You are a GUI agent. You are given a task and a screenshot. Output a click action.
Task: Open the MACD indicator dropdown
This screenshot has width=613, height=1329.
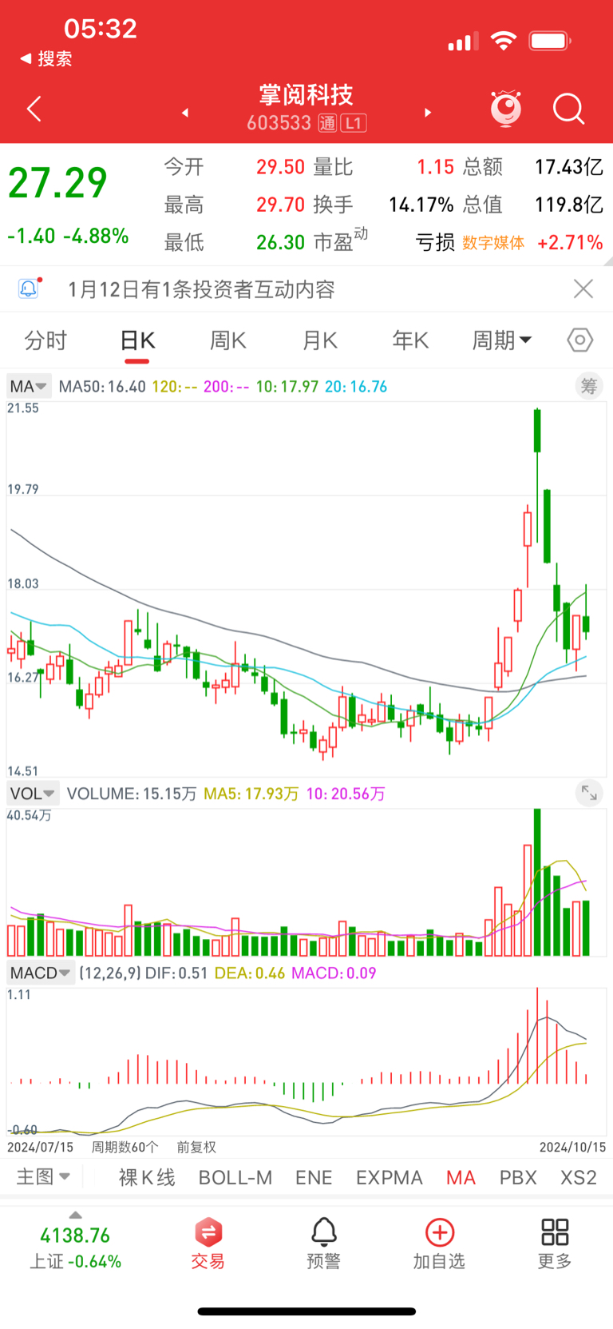click(x=41, y=973)
